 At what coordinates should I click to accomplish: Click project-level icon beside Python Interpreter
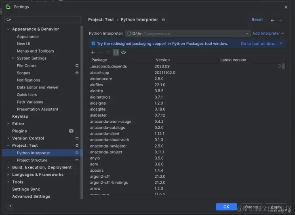coord(77,153)
